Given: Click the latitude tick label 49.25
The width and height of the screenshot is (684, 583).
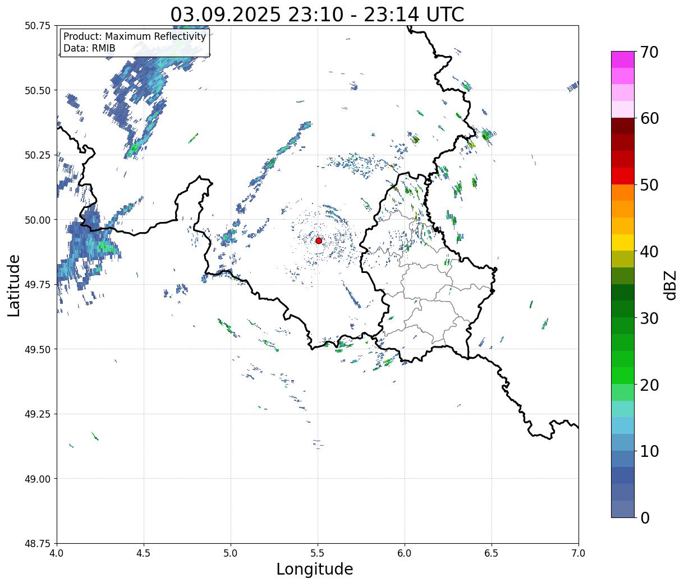Looking at the screenshot, I should pyautogui.click(x=38, y=414).
